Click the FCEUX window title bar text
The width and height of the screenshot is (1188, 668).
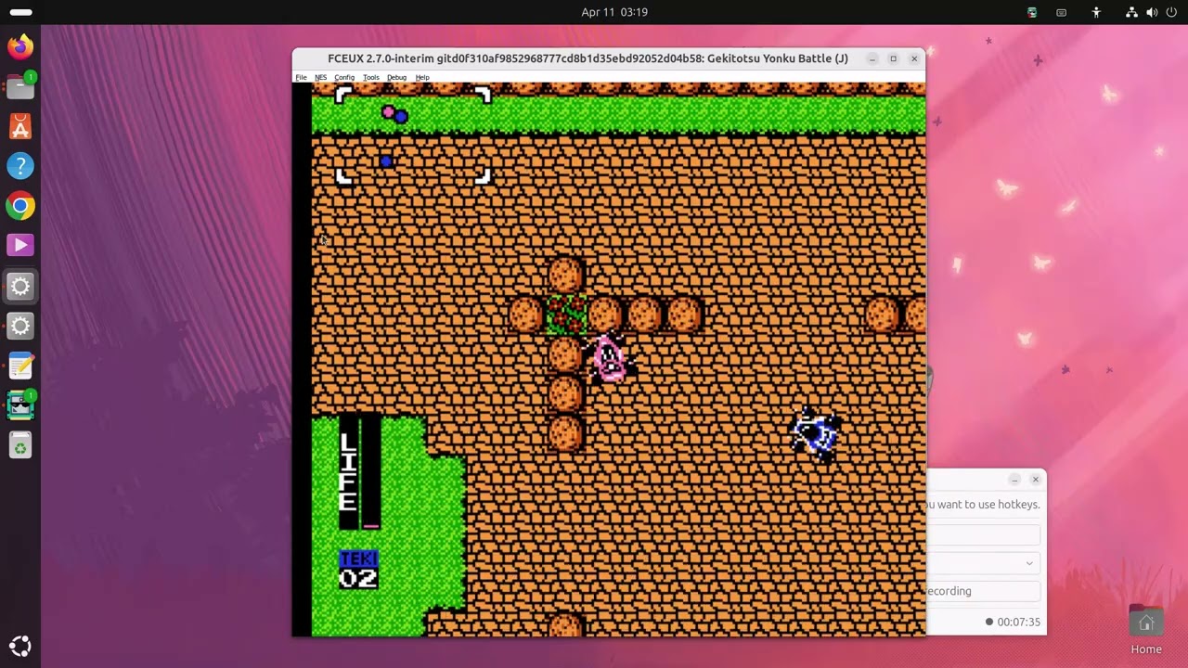(588, 58)
